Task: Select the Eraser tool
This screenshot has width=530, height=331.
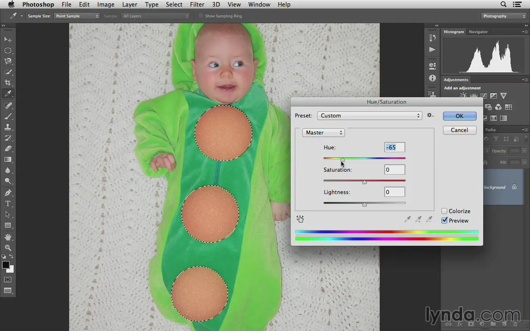Action: (x=8, y=149)
